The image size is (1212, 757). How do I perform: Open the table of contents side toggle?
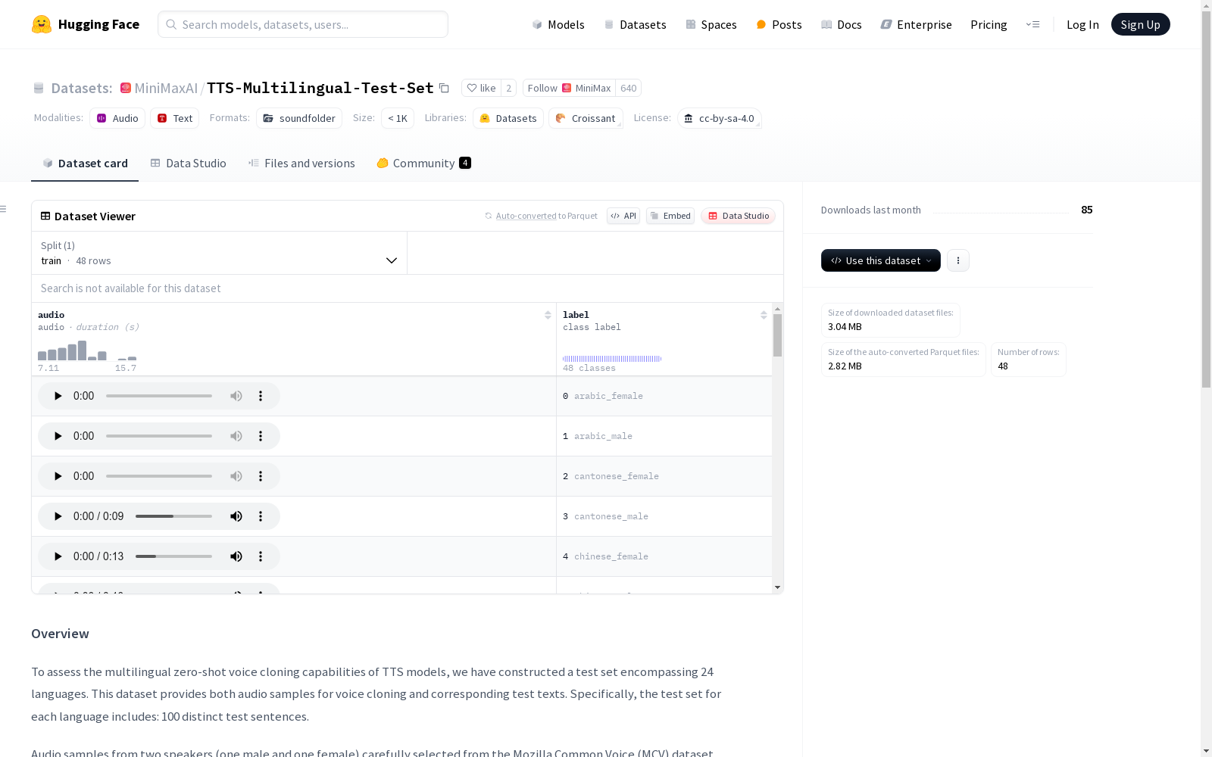(3, 209)
